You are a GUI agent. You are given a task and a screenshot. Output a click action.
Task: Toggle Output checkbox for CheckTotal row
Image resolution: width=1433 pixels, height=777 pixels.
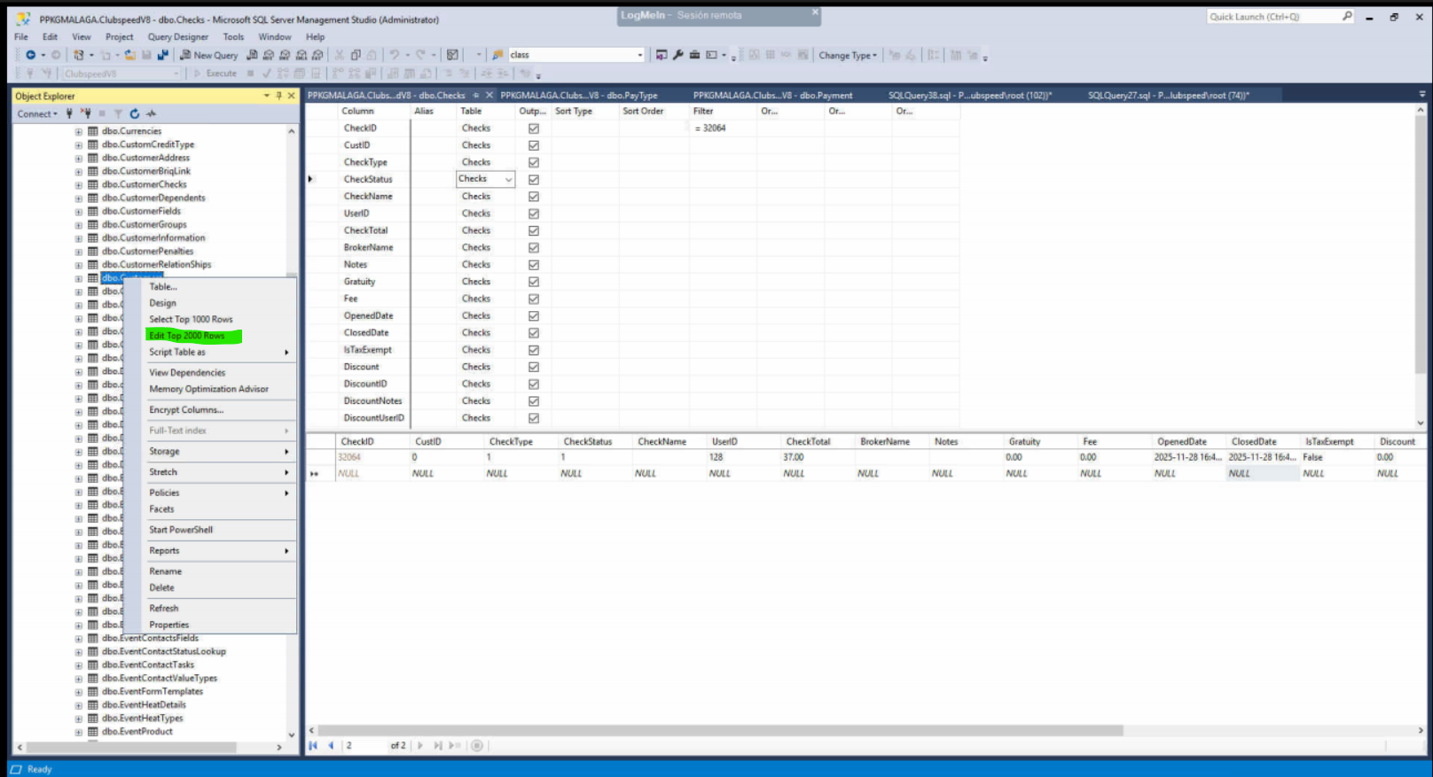click(x=534, y=230)
